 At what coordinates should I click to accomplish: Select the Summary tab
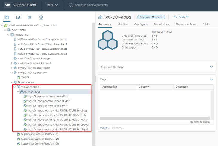(105, 24)
